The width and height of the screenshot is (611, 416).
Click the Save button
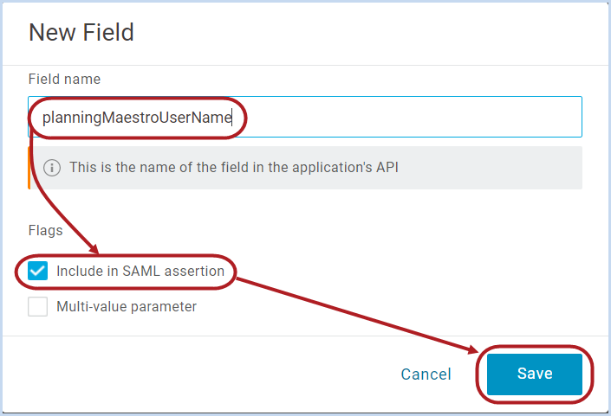coord(535,374)
